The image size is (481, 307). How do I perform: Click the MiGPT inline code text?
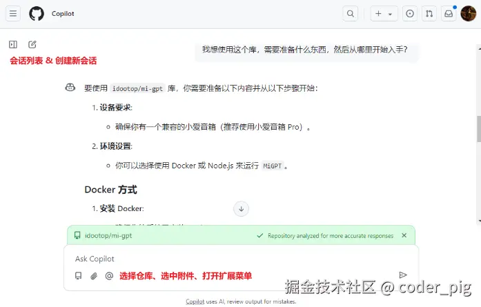272,166
